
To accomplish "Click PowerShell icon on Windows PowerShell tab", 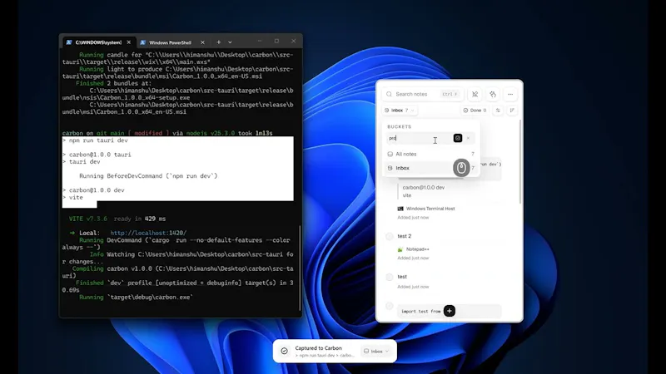I will pyautogui.click(x=142, y=42).
